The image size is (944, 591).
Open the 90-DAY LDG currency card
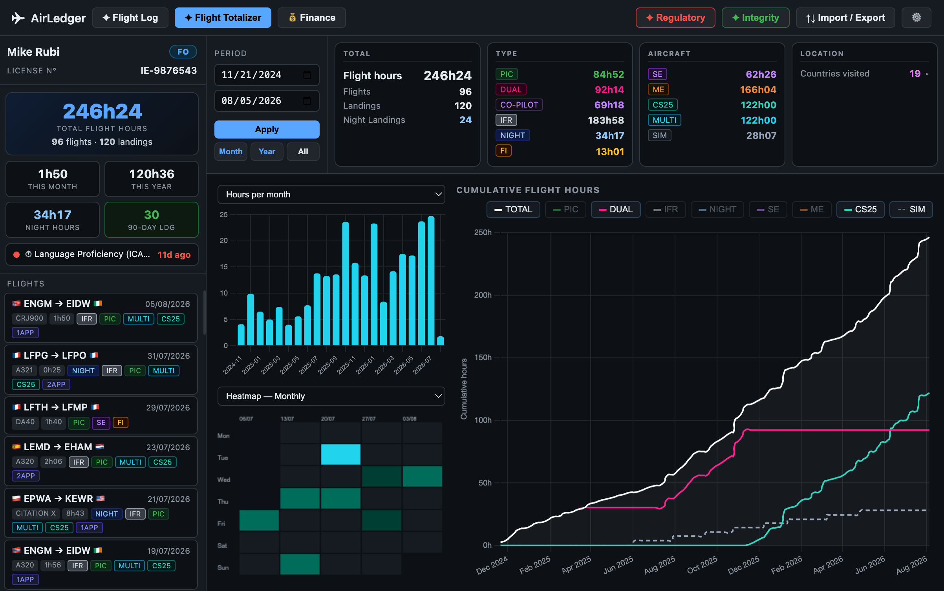152,220
